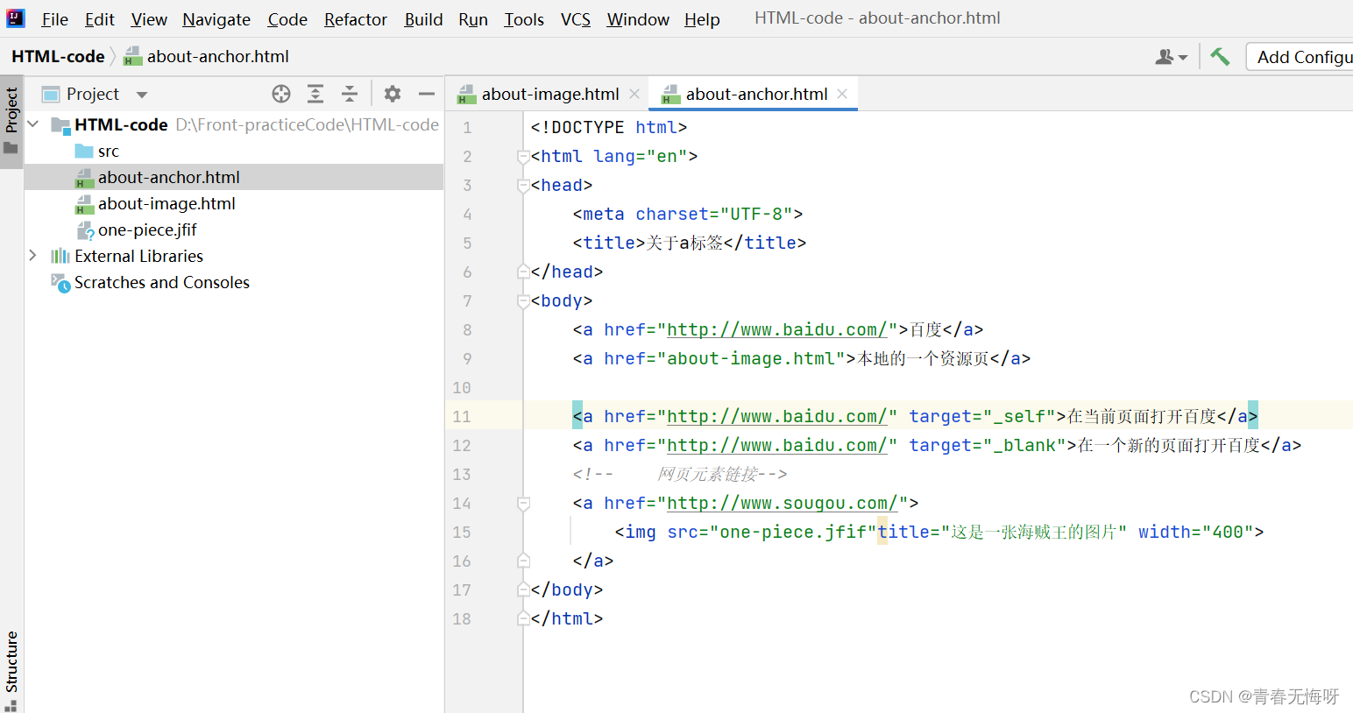Click baidu URL on line 12

coord(777,445)
